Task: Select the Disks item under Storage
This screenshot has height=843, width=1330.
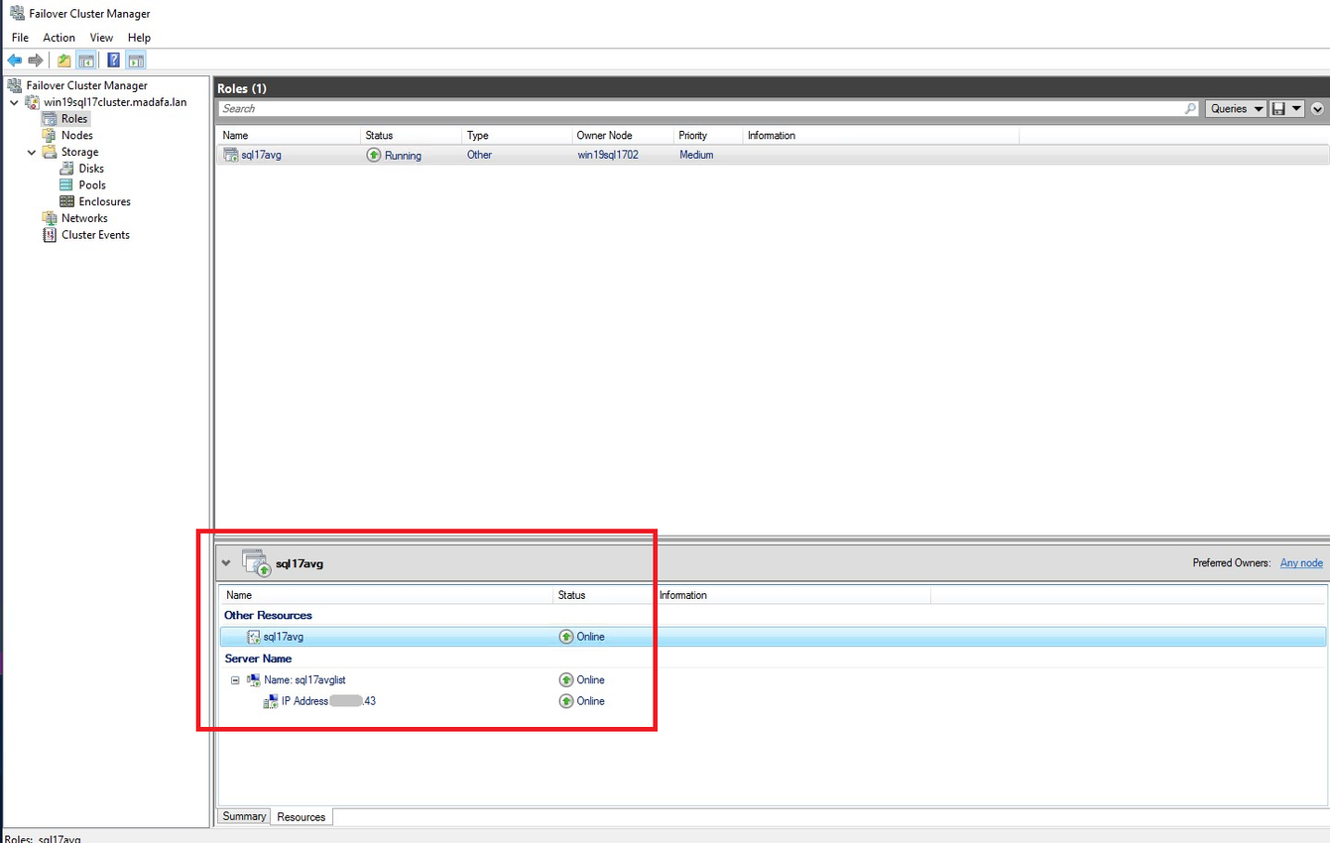Action: [91, 169]
